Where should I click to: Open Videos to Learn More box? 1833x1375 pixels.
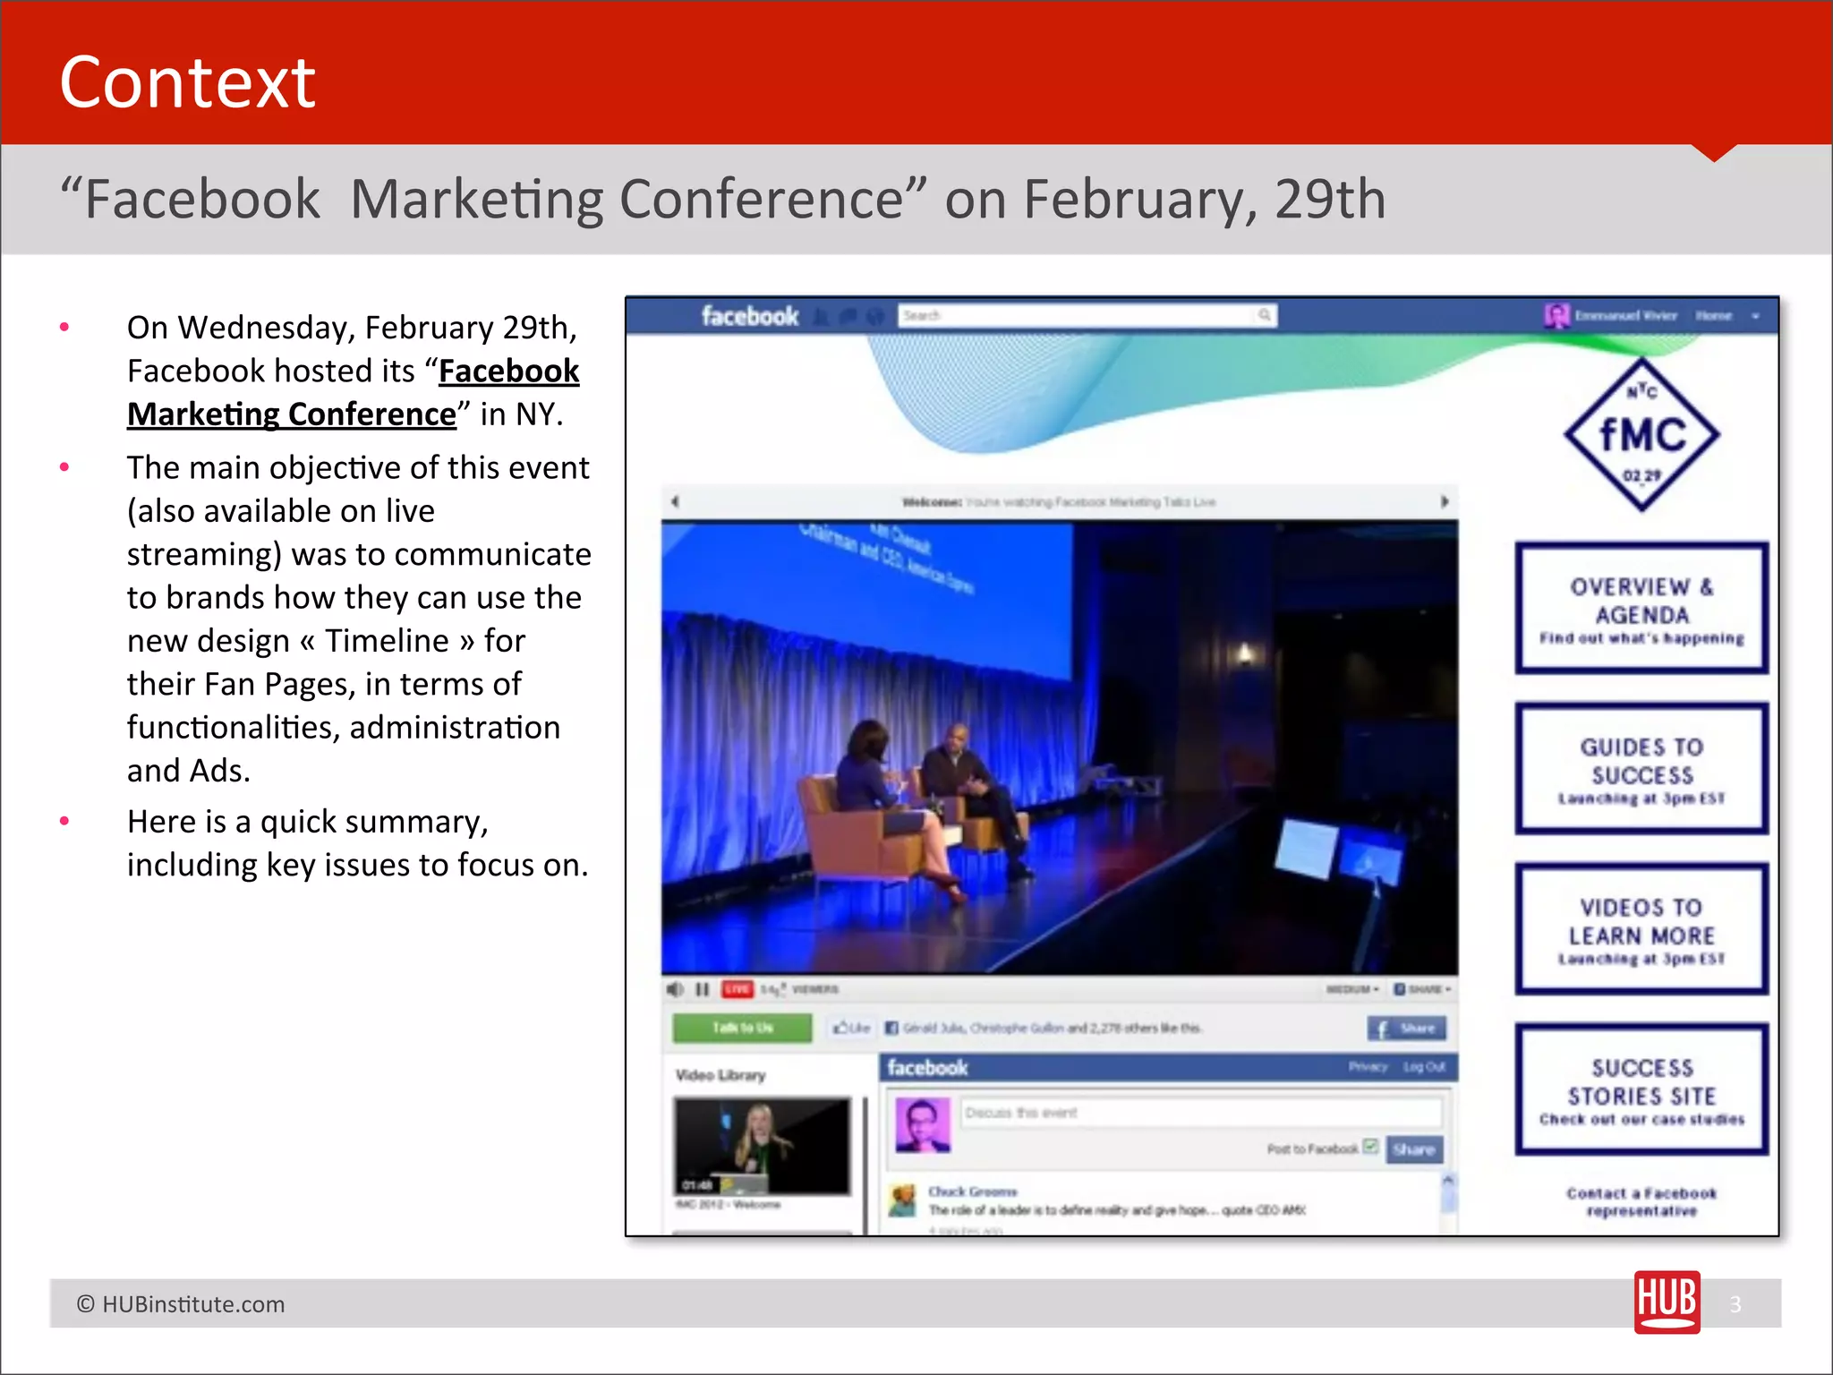[1641, 928]
